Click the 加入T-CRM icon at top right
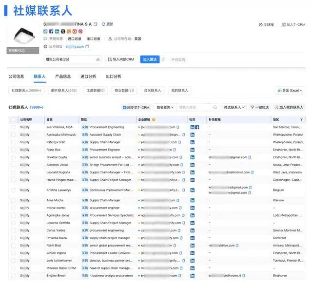The image size is (312, 284). point(284,25)
